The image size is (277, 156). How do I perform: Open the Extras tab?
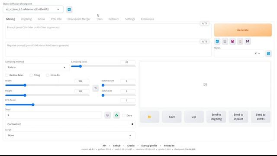tap(41, 19)
